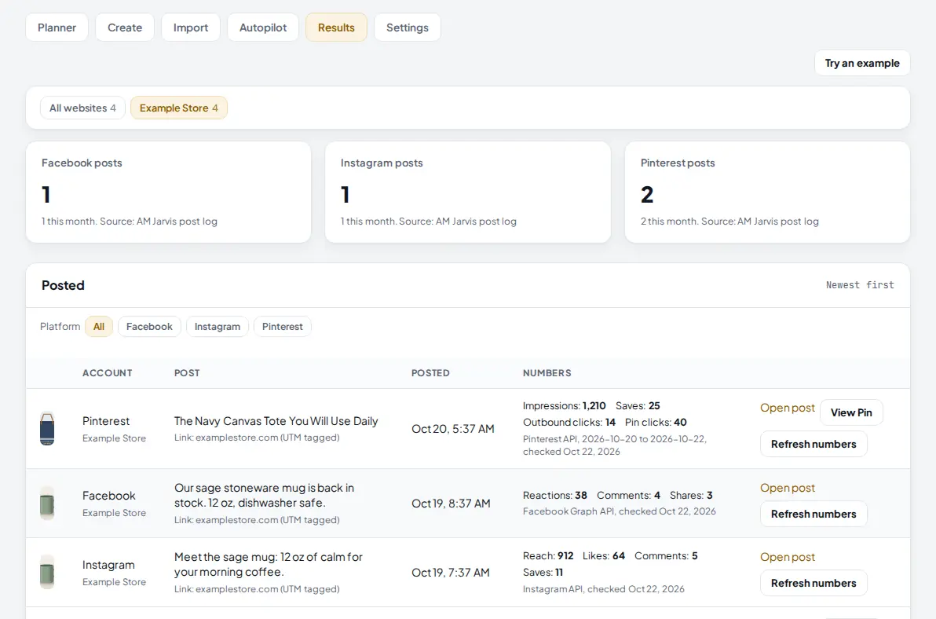Refresh numbers for the Facebook post
The image size is (936, 619).
pyautogui.click(x=813, y=514)
